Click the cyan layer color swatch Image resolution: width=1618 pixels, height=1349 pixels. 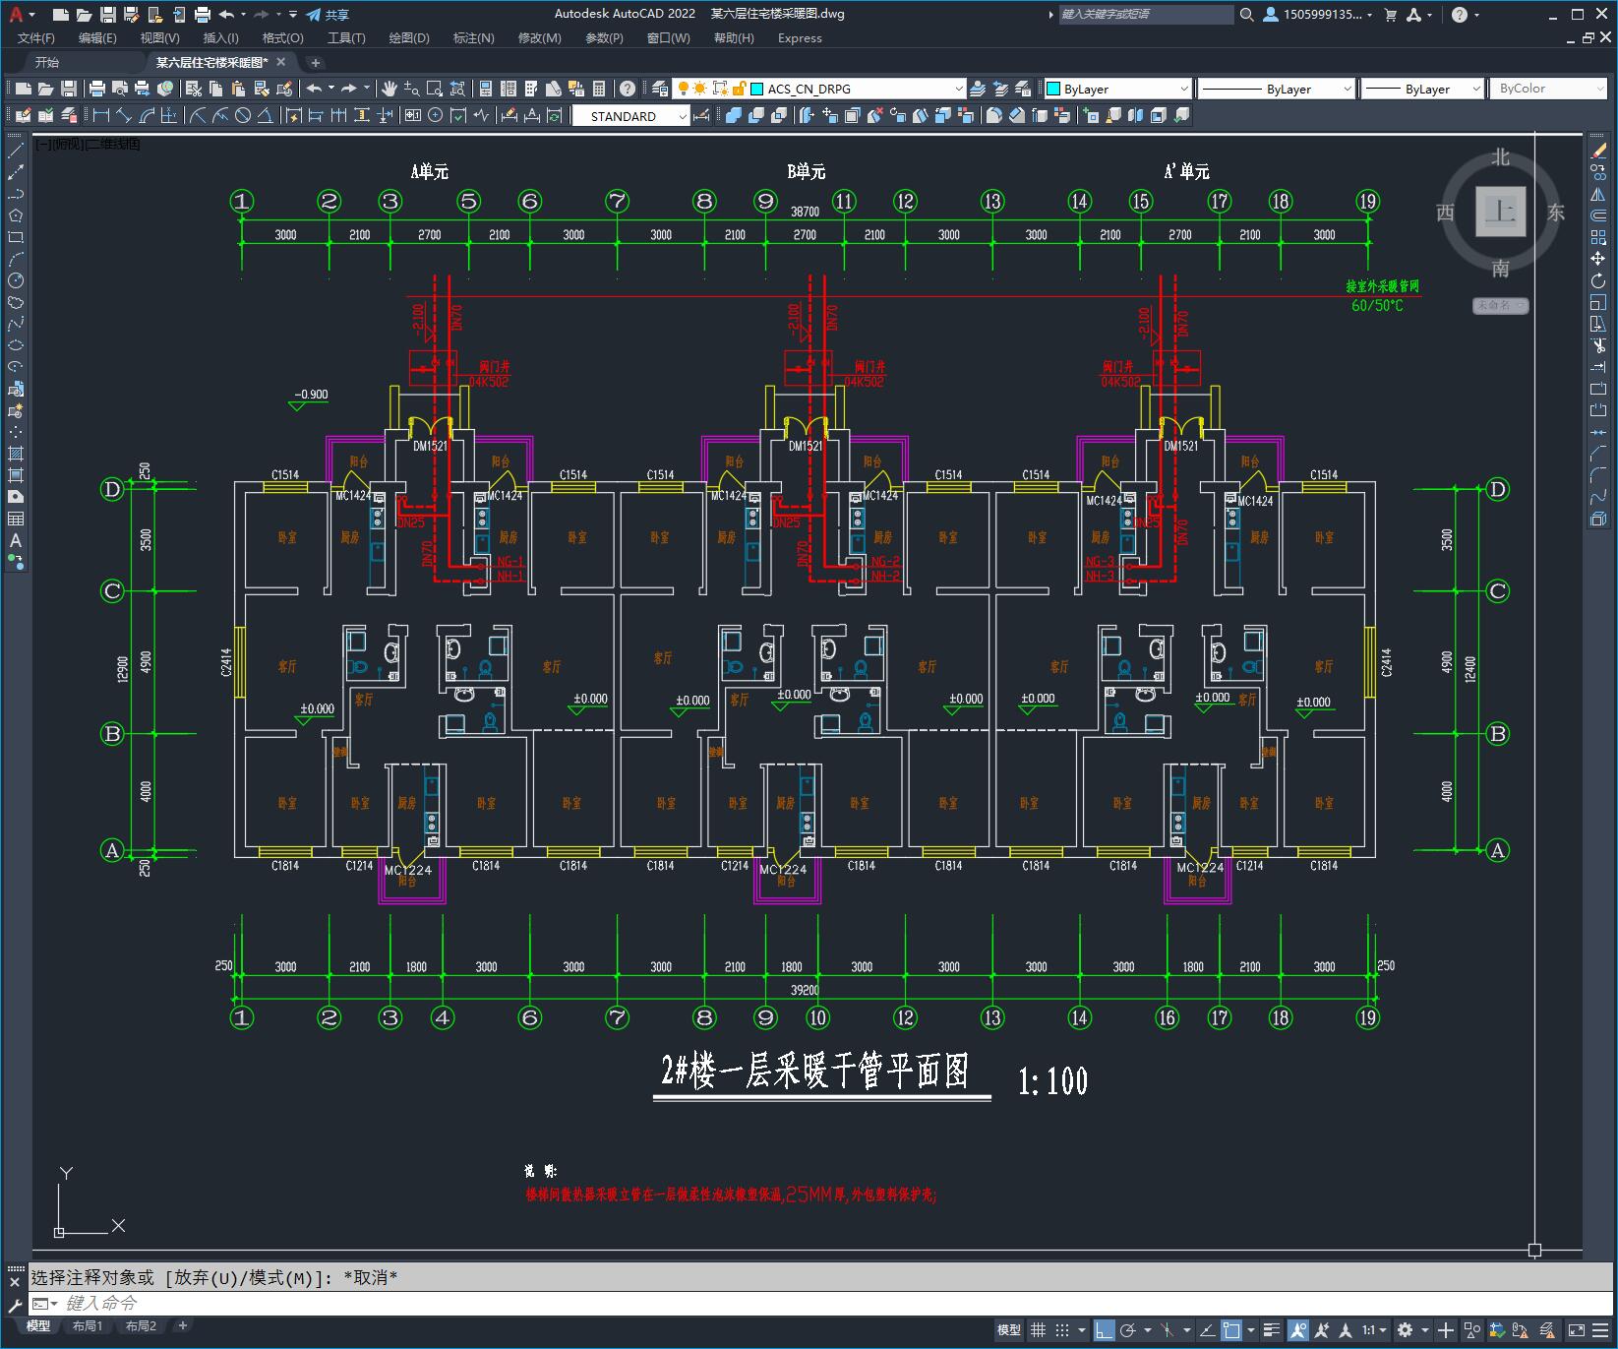(x=757, y=89)
